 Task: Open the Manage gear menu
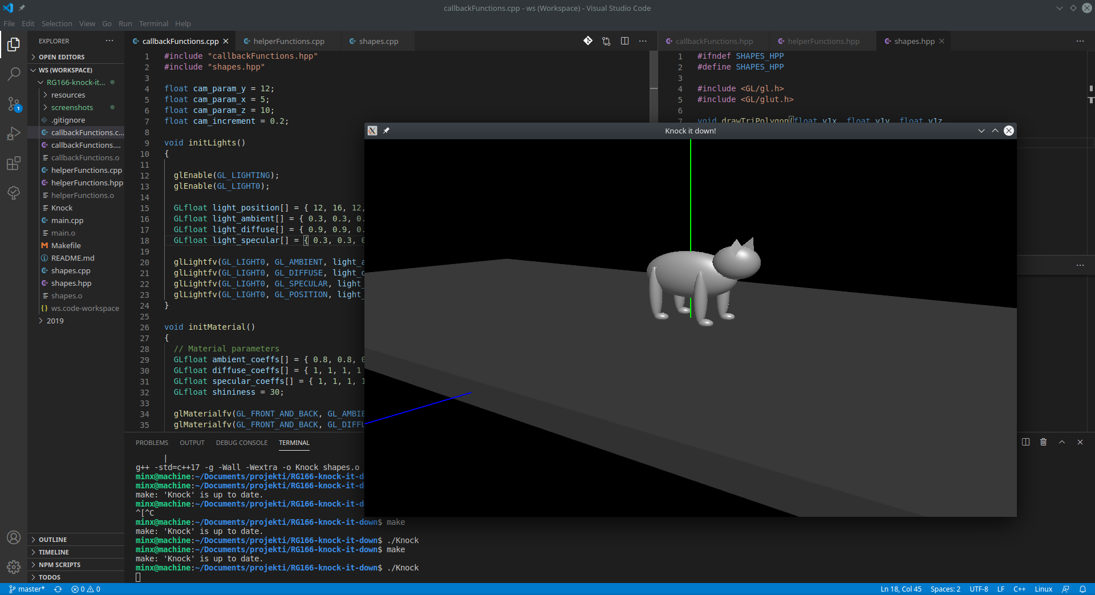coord(14,567)
